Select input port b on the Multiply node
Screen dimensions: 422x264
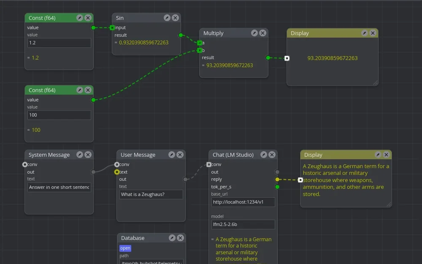[x=200, y=50]
